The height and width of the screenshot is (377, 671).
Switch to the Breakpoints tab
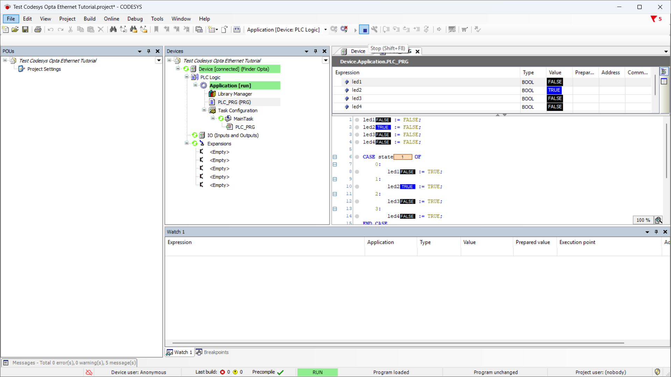(212, 352)
